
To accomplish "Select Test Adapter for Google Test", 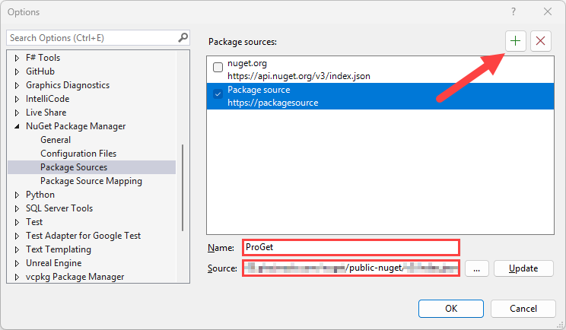I will pos(83,236).
